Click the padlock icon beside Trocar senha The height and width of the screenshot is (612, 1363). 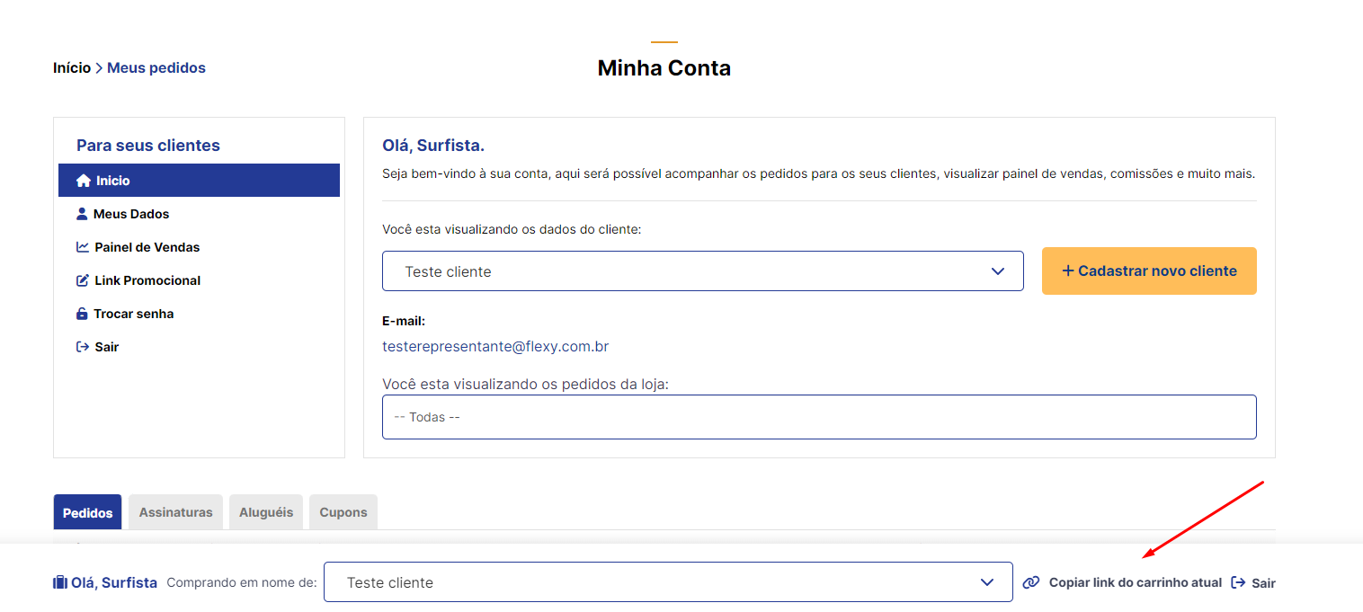pyautogui.click(x=83, y=314)
